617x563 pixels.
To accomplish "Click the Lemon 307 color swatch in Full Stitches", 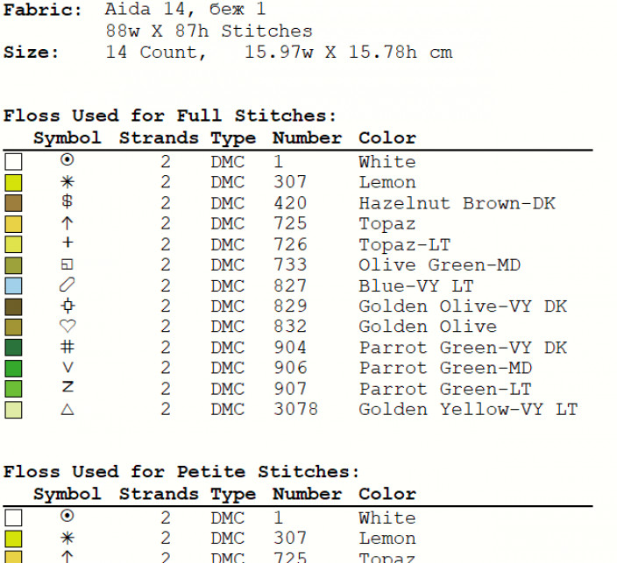I will (x=13, y=183).
